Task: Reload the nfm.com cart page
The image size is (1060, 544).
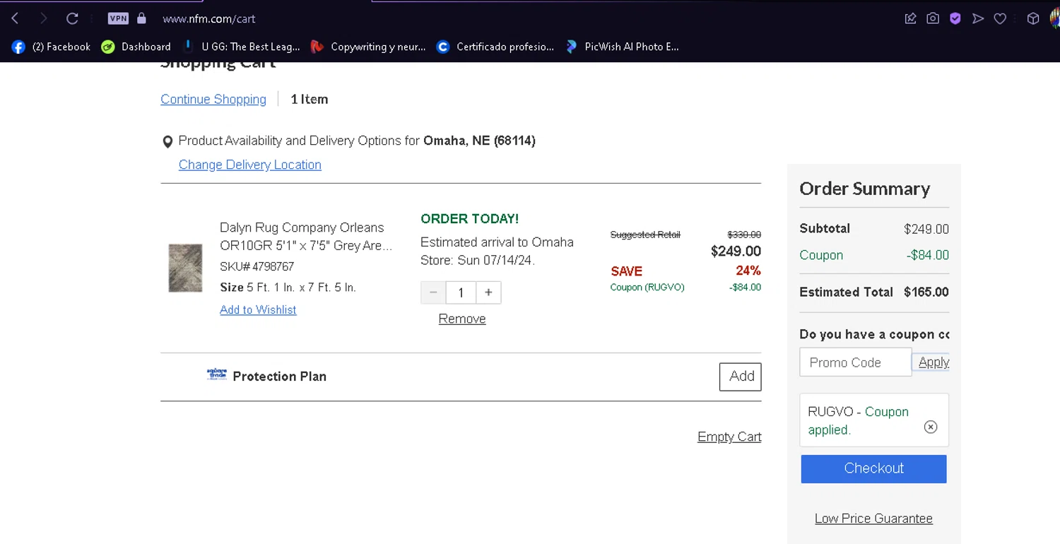Action: (x=72, y=18)
